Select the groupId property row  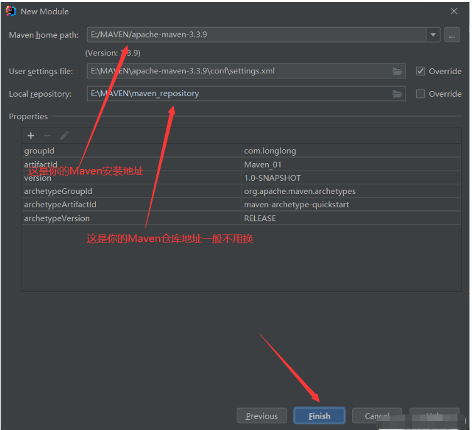point(241,151)
